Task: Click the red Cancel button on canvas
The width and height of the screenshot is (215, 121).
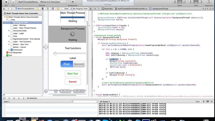Action: tap(73, 82)
